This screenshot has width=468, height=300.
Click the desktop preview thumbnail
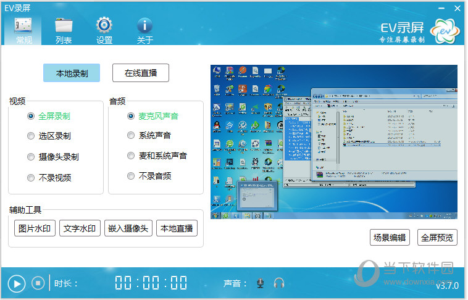coord(333,142)
